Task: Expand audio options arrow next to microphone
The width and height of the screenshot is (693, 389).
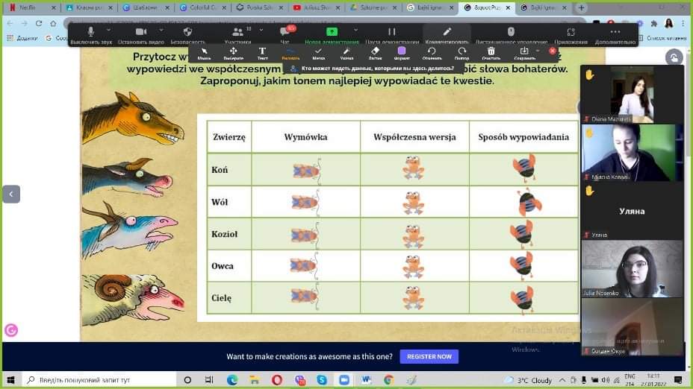Action: coord(109,30)
